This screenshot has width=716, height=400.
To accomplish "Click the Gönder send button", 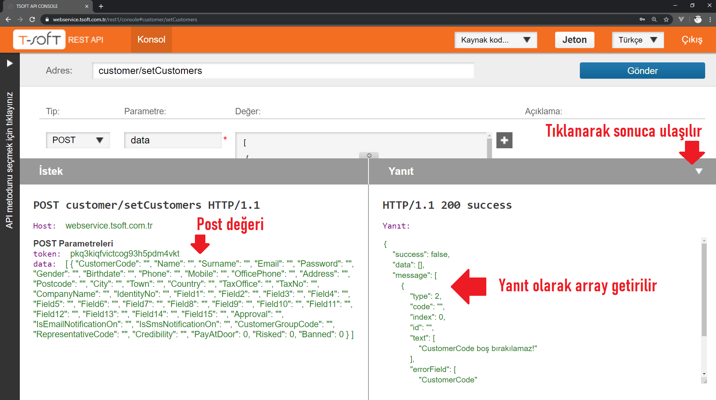I will click(x=642, y=71).
